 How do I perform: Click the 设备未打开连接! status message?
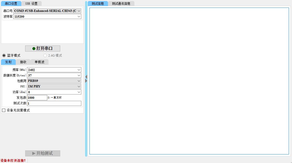[x=13, y=160]
